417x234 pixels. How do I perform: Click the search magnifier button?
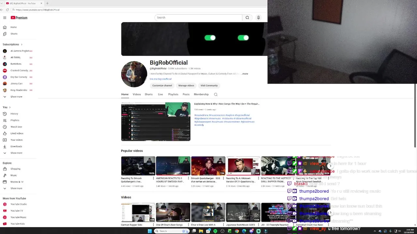click(247, 18)
